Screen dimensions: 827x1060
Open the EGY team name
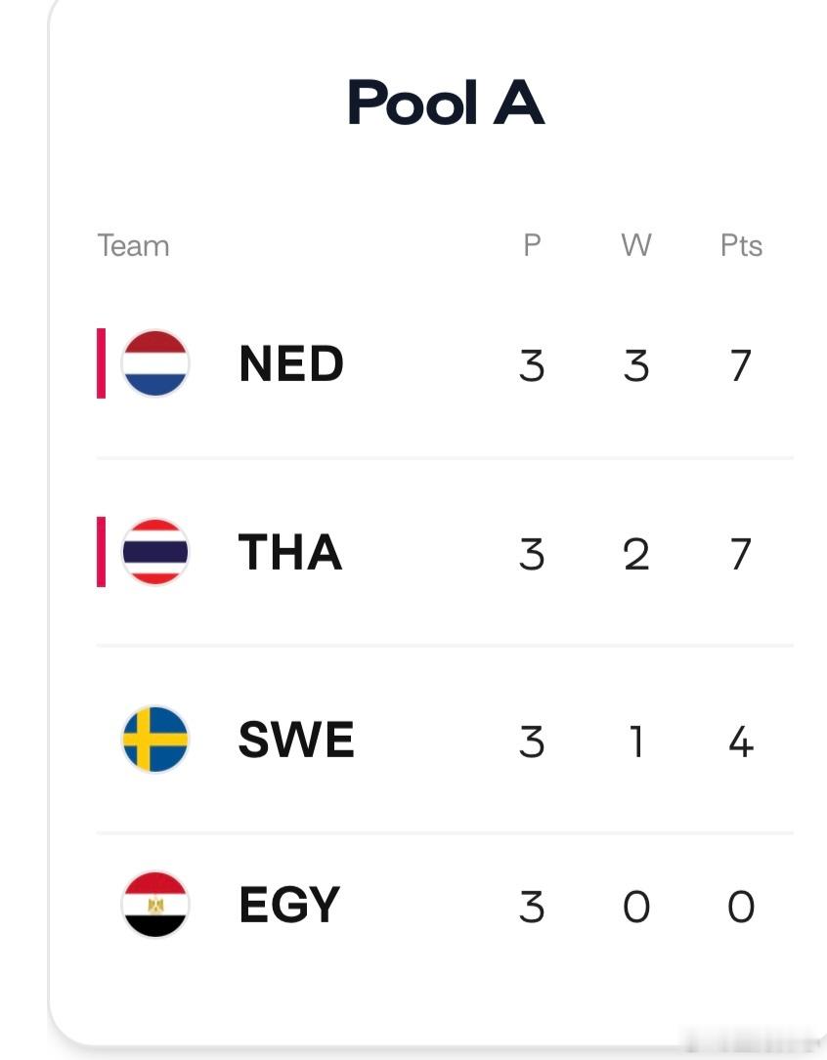[x=289, y=906]
